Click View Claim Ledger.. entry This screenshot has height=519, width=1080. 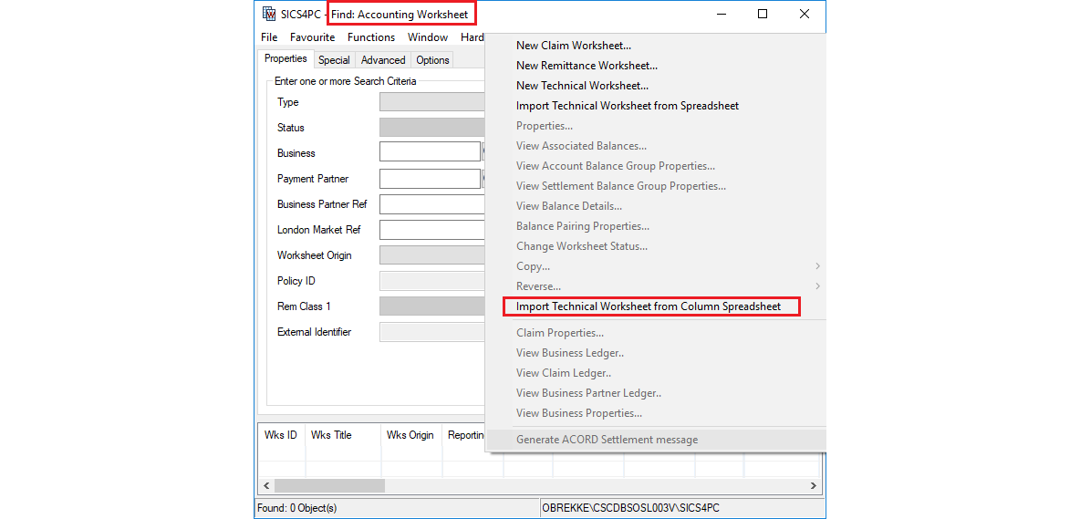tap(564, 373)
